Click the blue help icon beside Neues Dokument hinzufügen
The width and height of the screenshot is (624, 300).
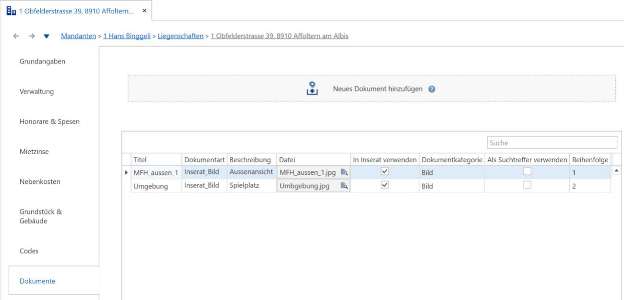[432, 89]
